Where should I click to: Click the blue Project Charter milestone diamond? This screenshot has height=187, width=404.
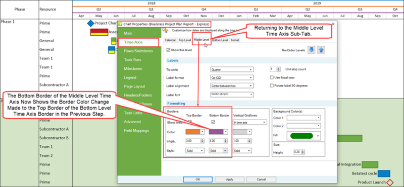[x=90, y=23]
